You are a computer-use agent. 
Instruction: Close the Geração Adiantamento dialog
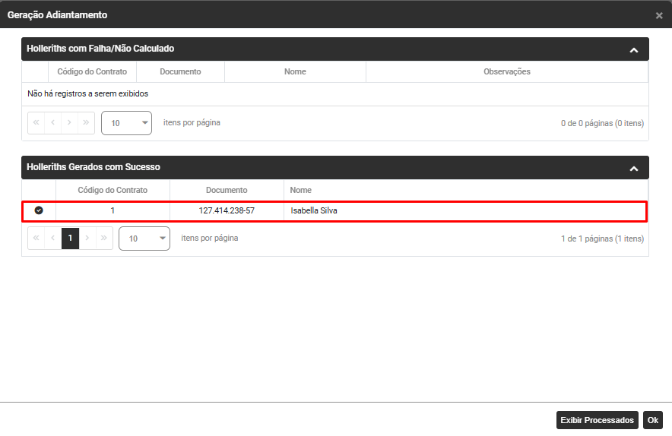659,15
